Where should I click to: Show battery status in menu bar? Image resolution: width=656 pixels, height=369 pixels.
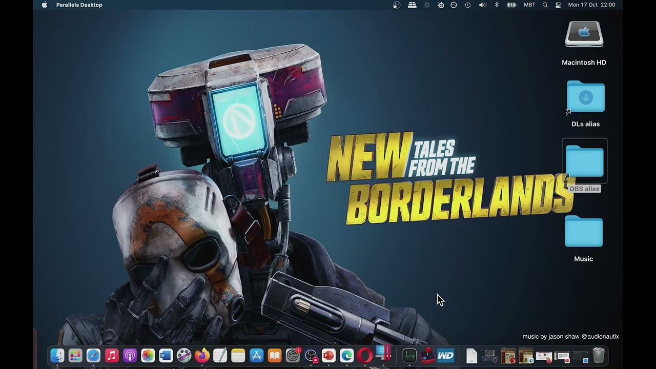pyautogui.click(x=511, y=5)
